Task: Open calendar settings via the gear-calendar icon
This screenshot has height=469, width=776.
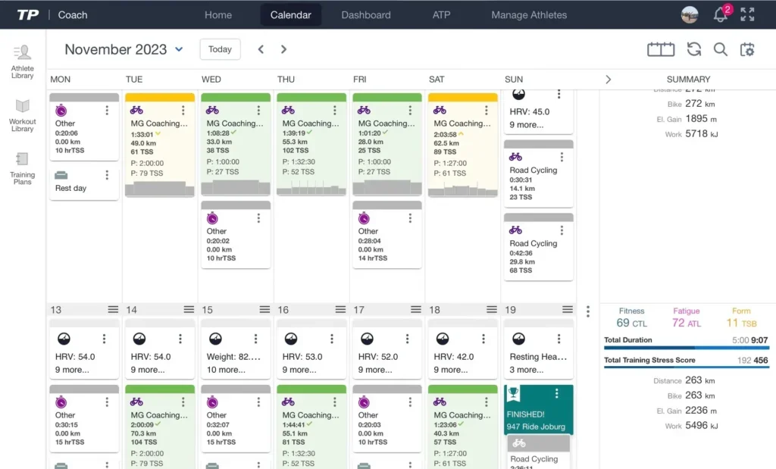Action: [747, 48]
